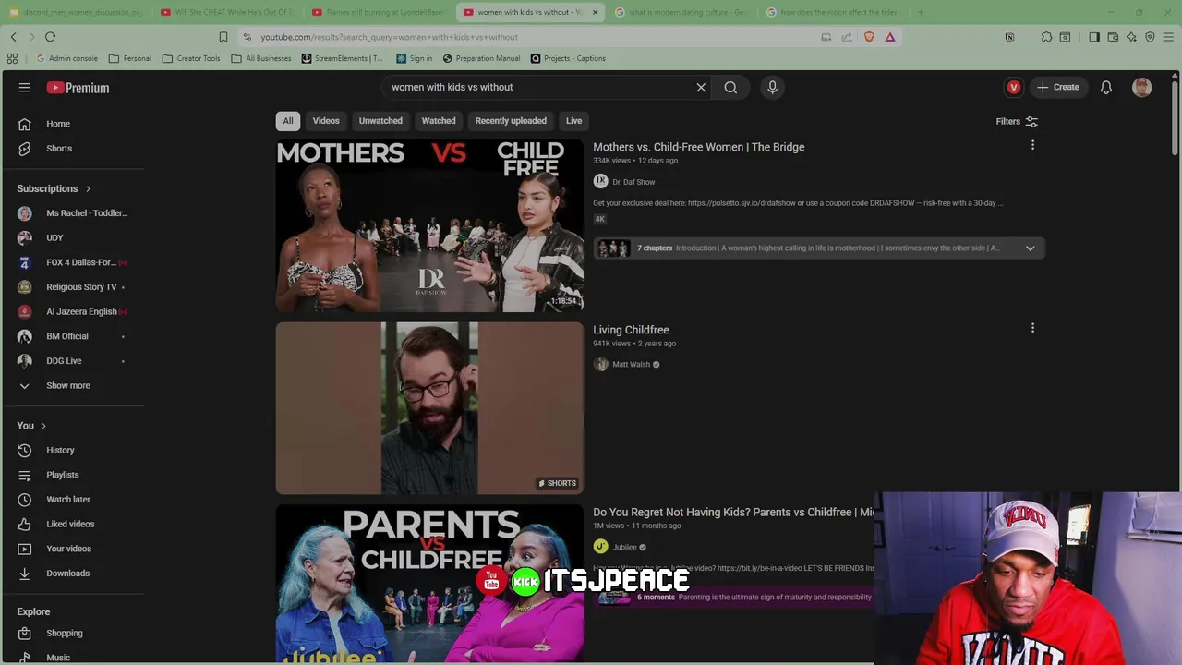This screenshot has width=1182, height=665.
Task: Switch to Flames still burning browser tab
Action: 377,12
